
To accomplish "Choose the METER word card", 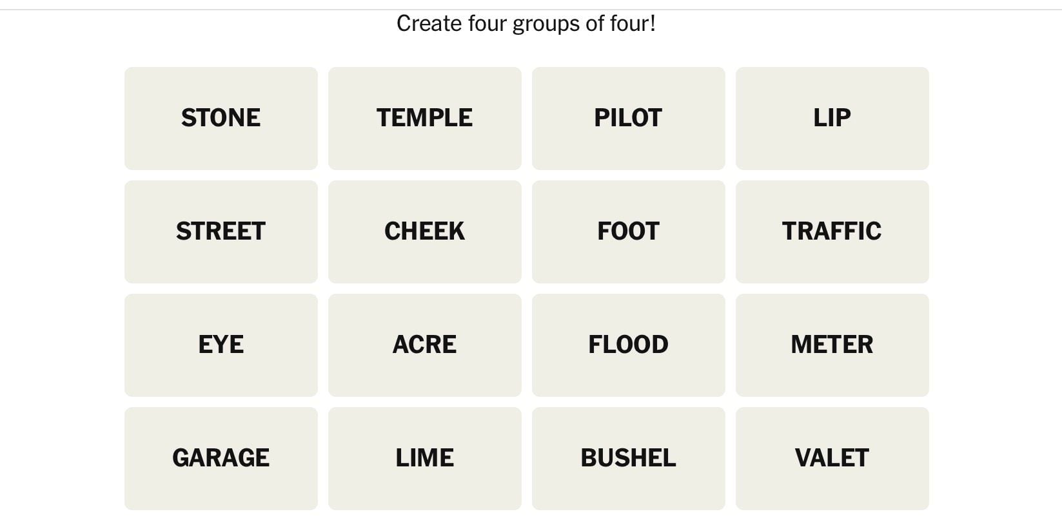I will point(832,345).
